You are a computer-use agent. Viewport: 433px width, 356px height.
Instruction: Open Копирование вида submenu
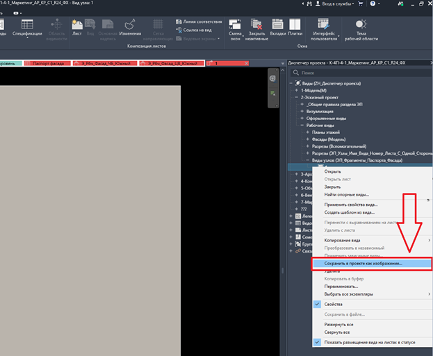coord(373,241)
